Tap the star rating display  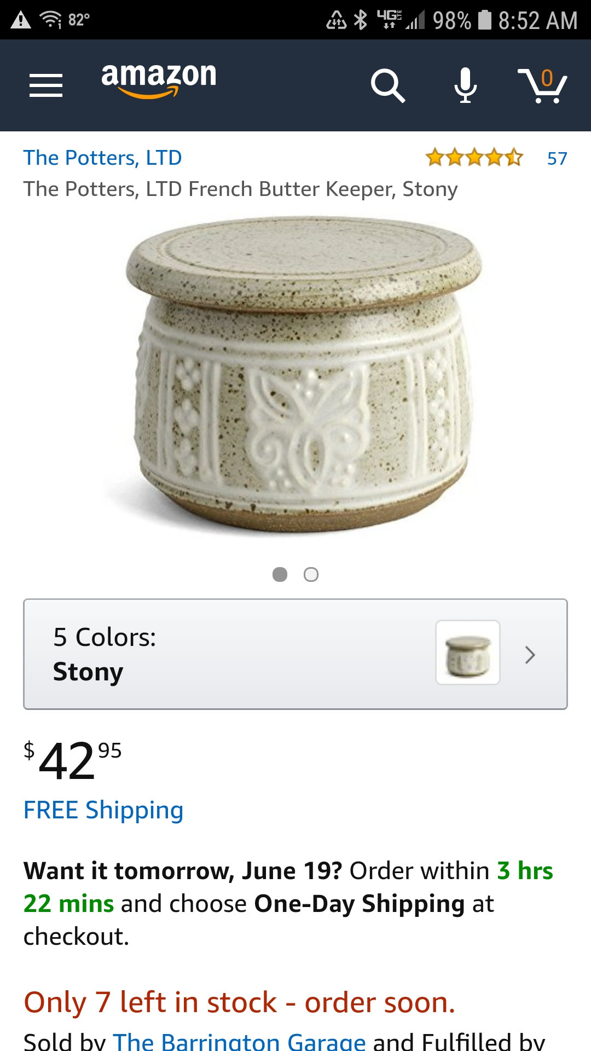pos(474,158)
